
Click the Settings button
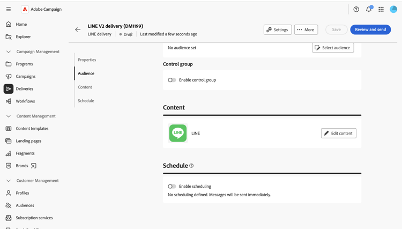coord(278,29)
